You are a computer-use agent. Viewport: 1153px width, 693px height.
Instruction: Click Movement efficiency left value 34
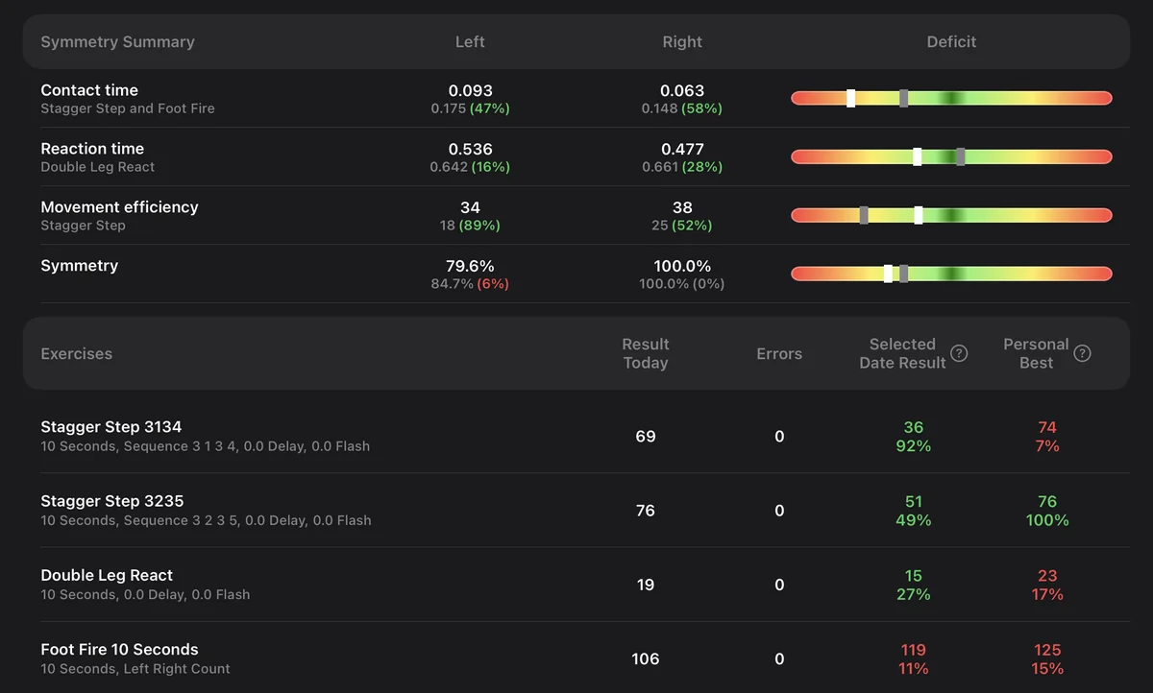(x=470, y=208)
